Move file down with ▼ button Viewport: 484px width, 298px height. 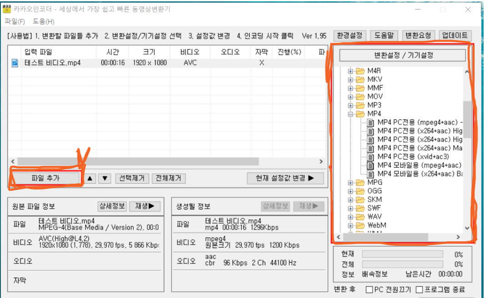click(x=105, y=178)
